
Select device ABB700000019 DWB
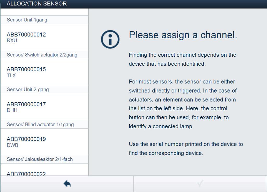pyautogui.click(x=44, y=142)
